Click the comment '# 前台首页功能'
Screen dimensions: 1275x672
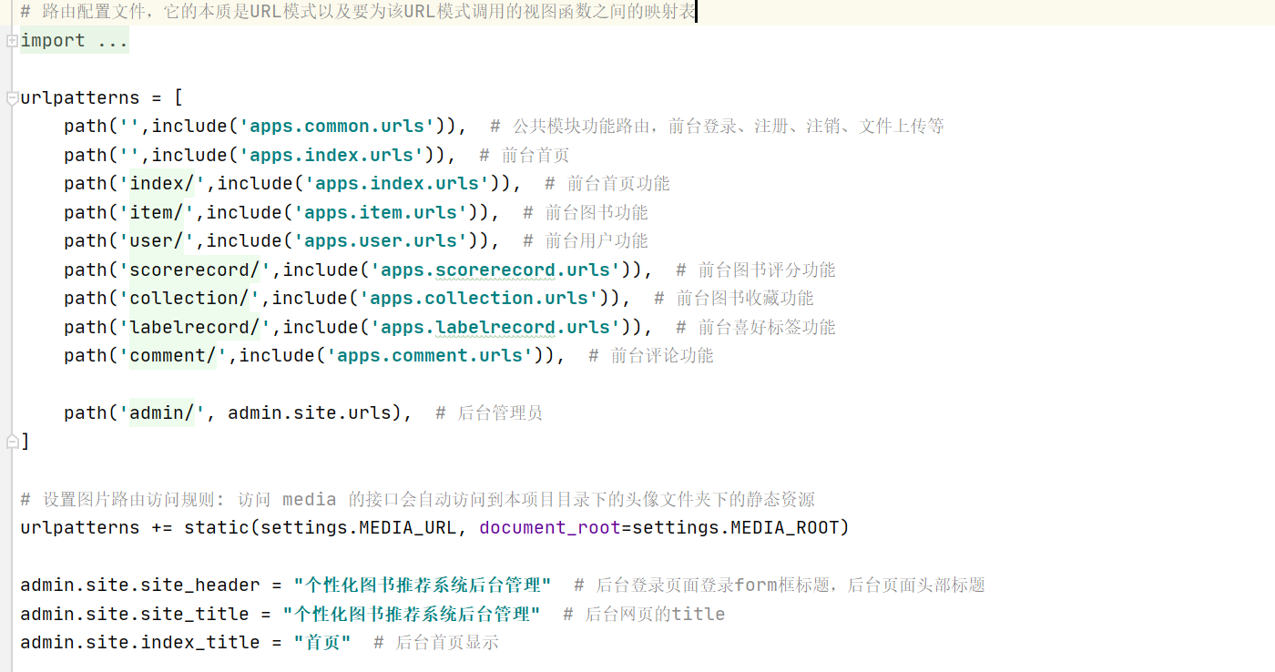(607, 184)
